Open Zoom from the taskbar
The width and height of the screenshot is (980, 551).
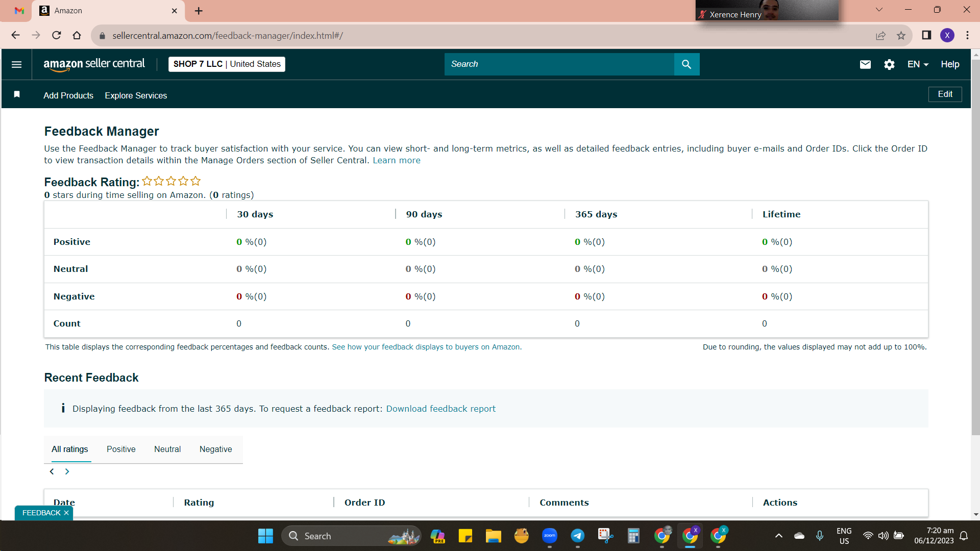coord(549,536)
